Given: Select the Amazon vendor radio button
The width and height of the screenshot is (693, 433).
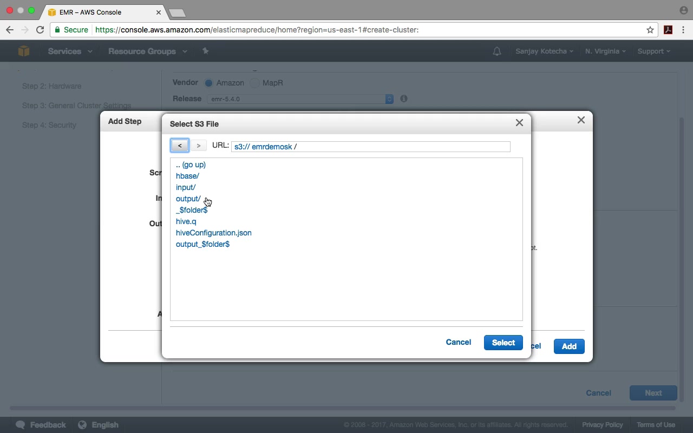Looking at the screenshot, I should click(x=208, y=83).
